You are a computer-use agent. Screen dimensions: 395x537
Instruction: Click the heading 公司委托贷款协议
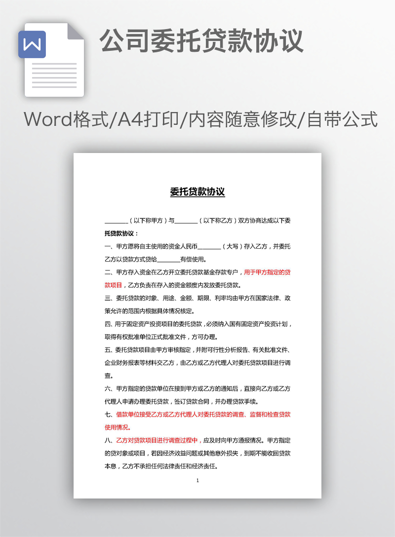[201, 41]
